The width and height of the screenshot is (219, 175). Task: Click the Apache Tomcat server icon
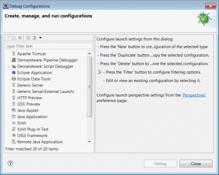tap(14, 54)
